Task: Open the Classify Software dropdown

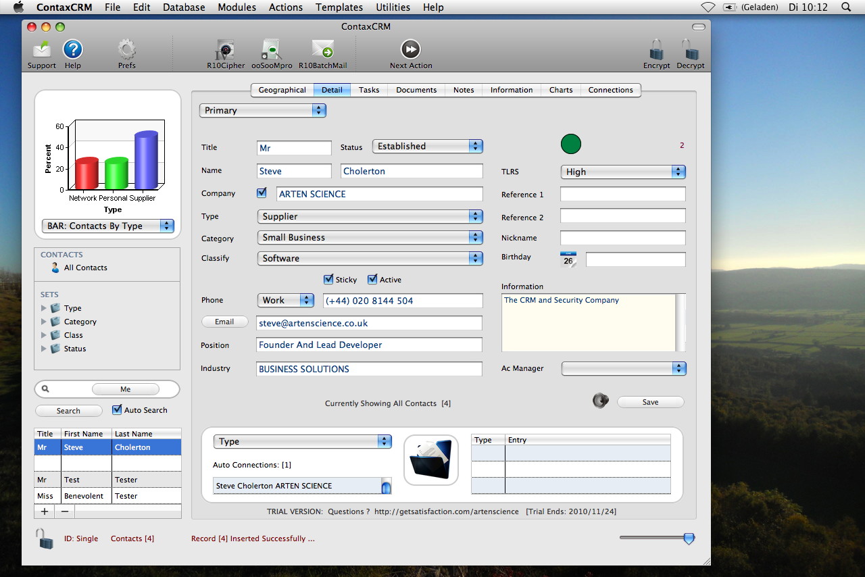Action: coord(370,258)
